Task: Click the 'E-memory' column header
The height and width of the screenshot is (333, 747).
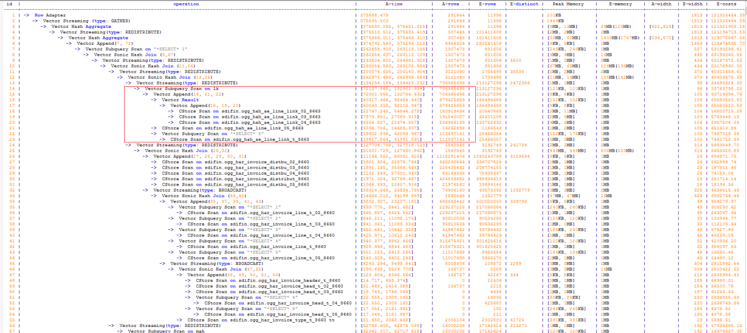Action: (621, 4)
